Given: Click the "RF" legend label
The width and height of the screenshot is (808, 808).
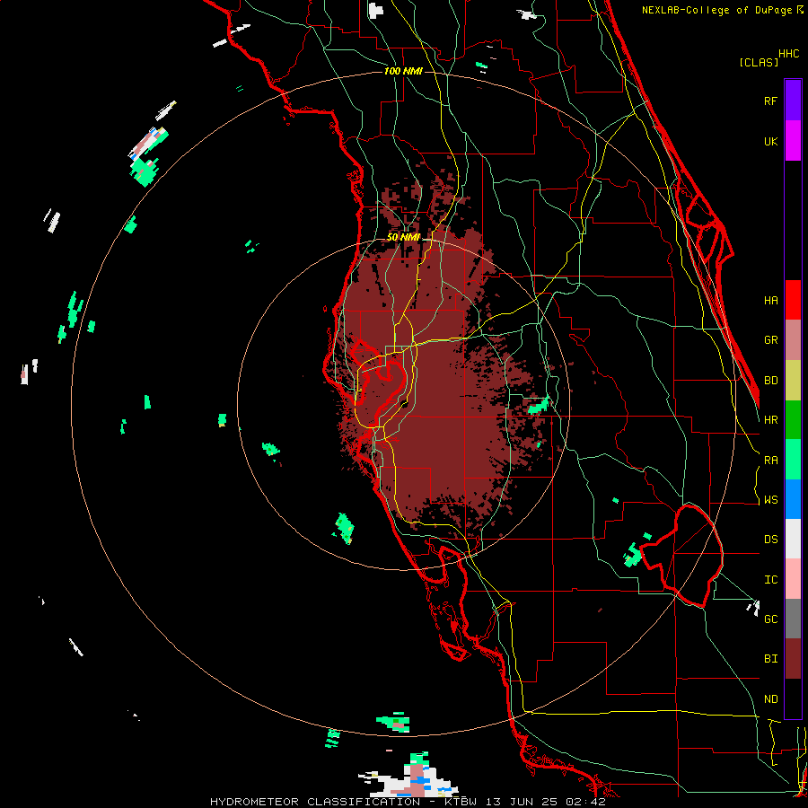Looking at the screenshot, I should 770,101.
